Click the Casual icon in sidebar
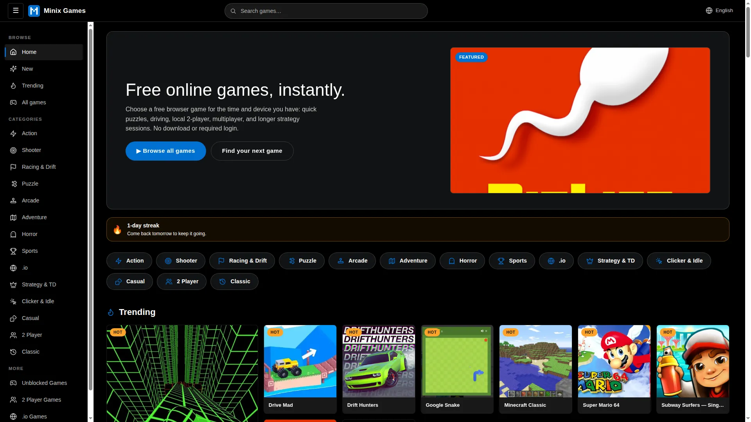 (13, 318)
